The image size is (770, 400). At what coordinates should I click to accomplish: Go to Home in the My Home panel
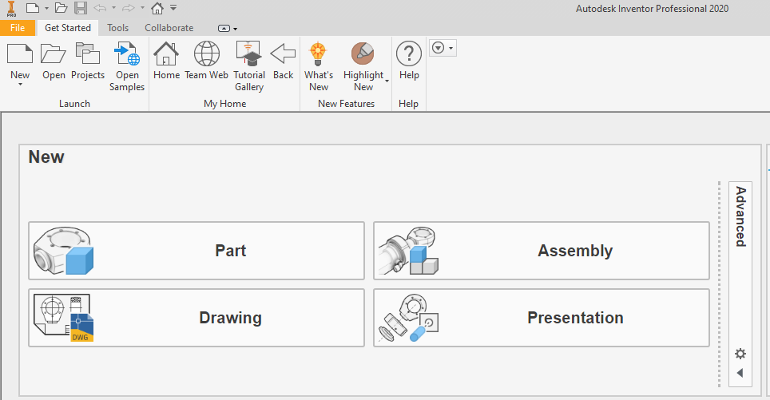point(166,61)
